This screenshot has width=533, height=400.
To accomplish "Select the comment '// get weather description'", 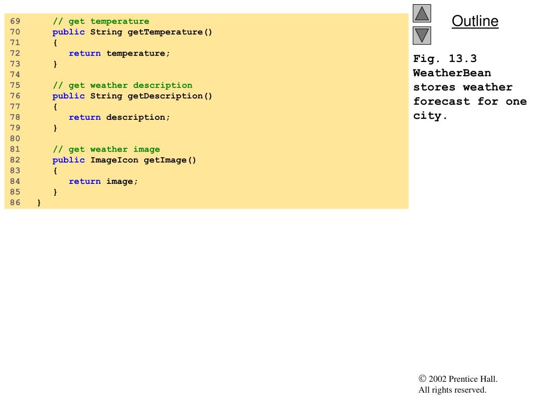I will 122,85.
